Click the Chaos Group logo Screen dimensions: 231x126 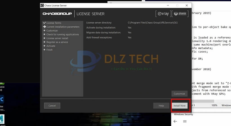click(x=57, y=14)
